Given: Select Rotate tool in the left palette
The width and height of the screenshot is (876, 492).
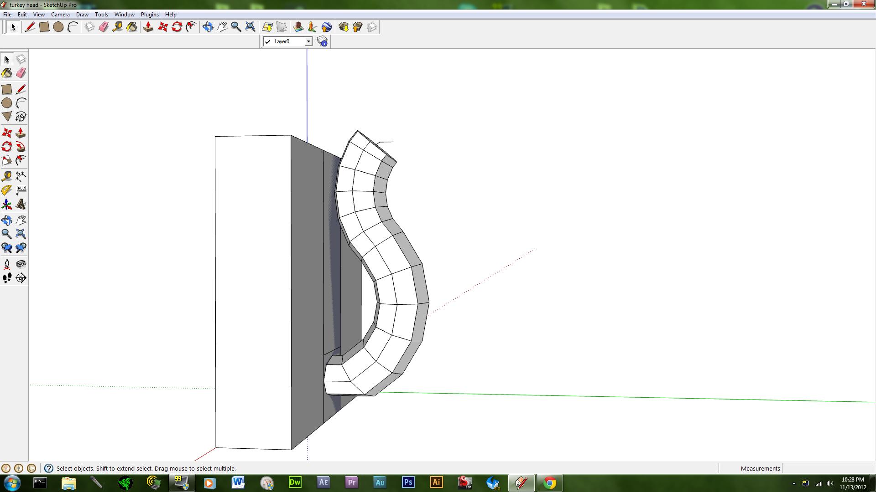Looking at the screenshot, I should click(x=7, y=147).
